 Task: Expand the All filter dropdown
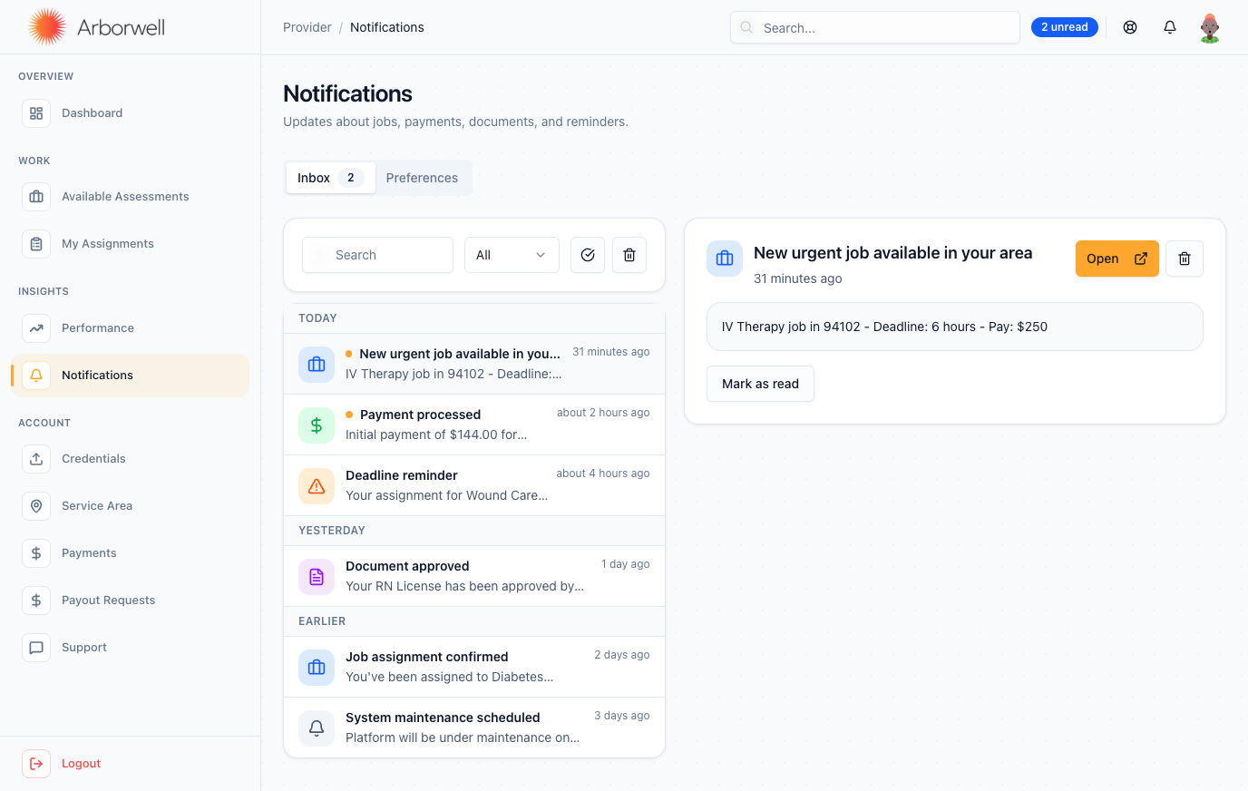pos(512,255)
